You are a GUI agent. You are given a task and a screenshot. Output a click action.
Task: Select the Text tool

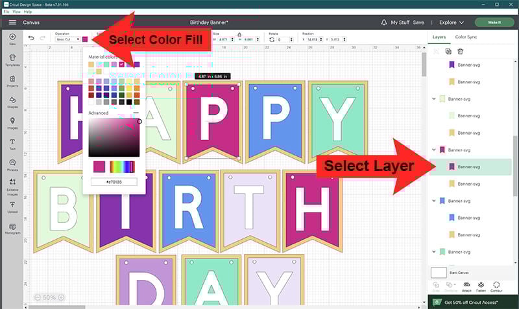(12, 144)
